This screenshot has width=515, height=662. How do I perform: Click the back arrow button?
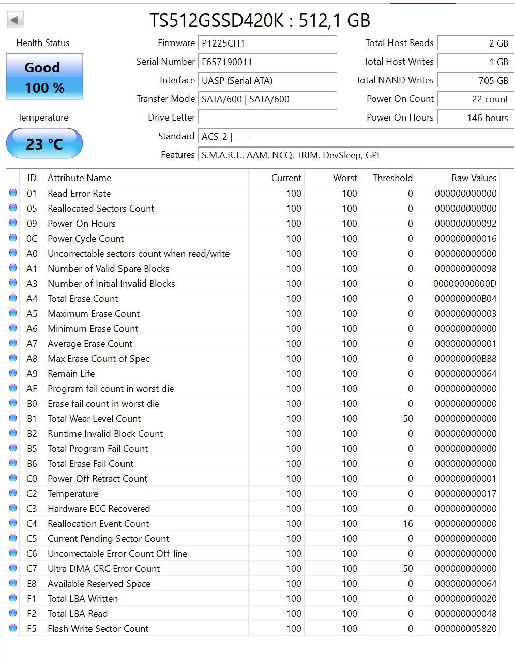coord(15,20)
